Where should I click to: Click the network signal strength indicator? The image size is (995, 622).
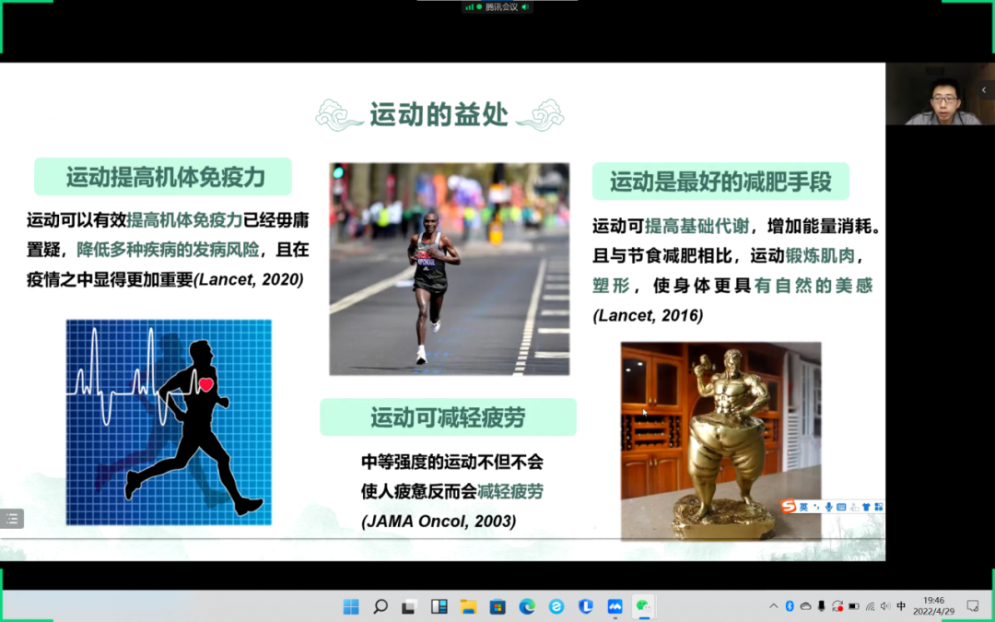tap(469, 6)
